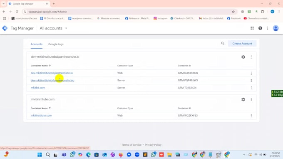
Task: Open the Windows Start menu
Action: [x=40, y=154]
